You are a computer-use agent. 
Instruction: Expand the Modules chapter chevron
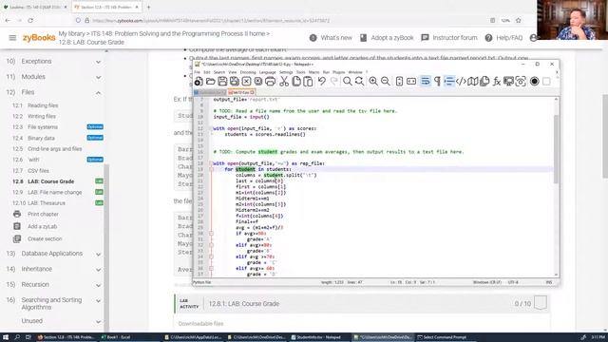(x=99, y=77)
